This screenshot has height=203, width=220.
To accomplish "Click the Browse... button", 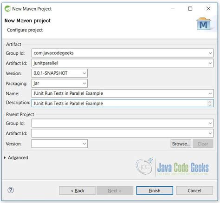I will click(181, 144).
